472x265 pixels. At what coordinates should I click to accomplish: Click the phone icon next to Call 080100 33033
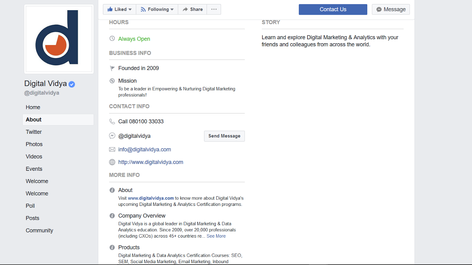[x=112, y=121]
